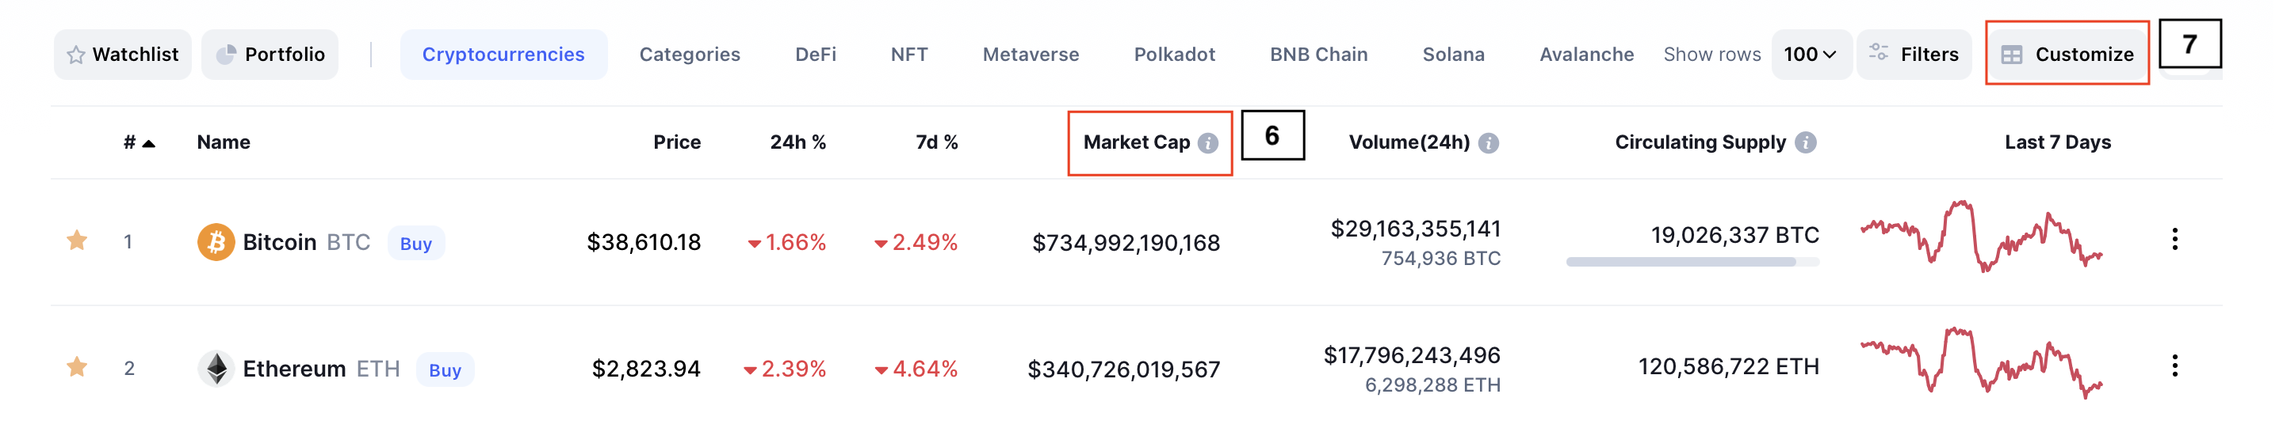Open Ethereum row three-dot menu

pos(2174,366)
